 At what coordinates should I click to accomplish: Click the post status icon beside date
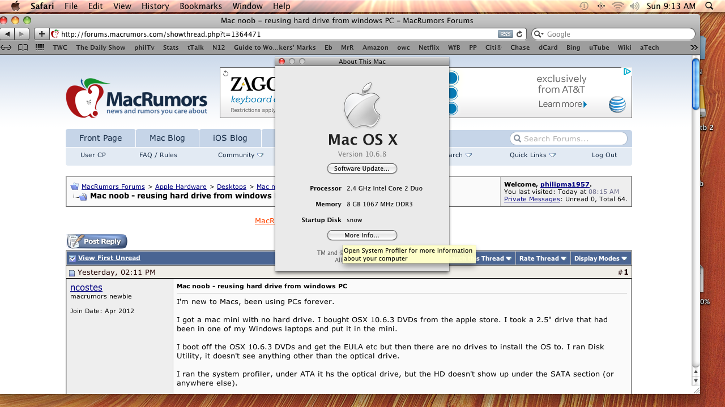tap(72, 273)
